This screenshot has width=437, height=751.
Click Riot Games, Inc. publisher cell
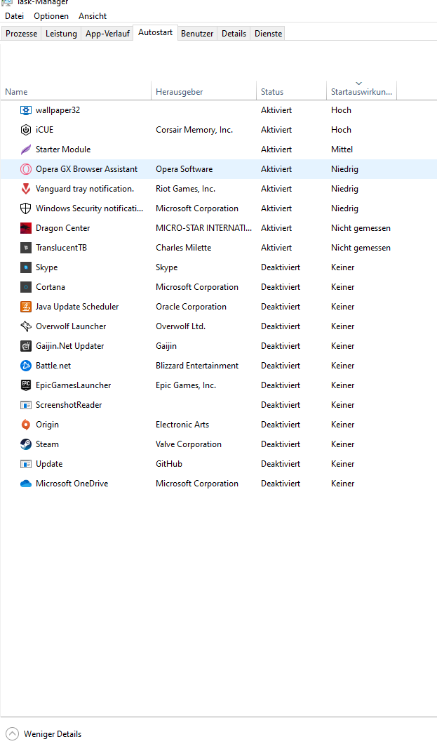pyautogui.click(x=186, y=189)
